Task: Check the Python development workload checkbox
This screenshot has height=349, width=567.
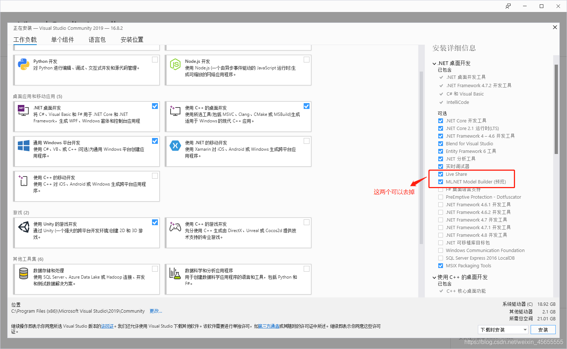Action: 155,60
